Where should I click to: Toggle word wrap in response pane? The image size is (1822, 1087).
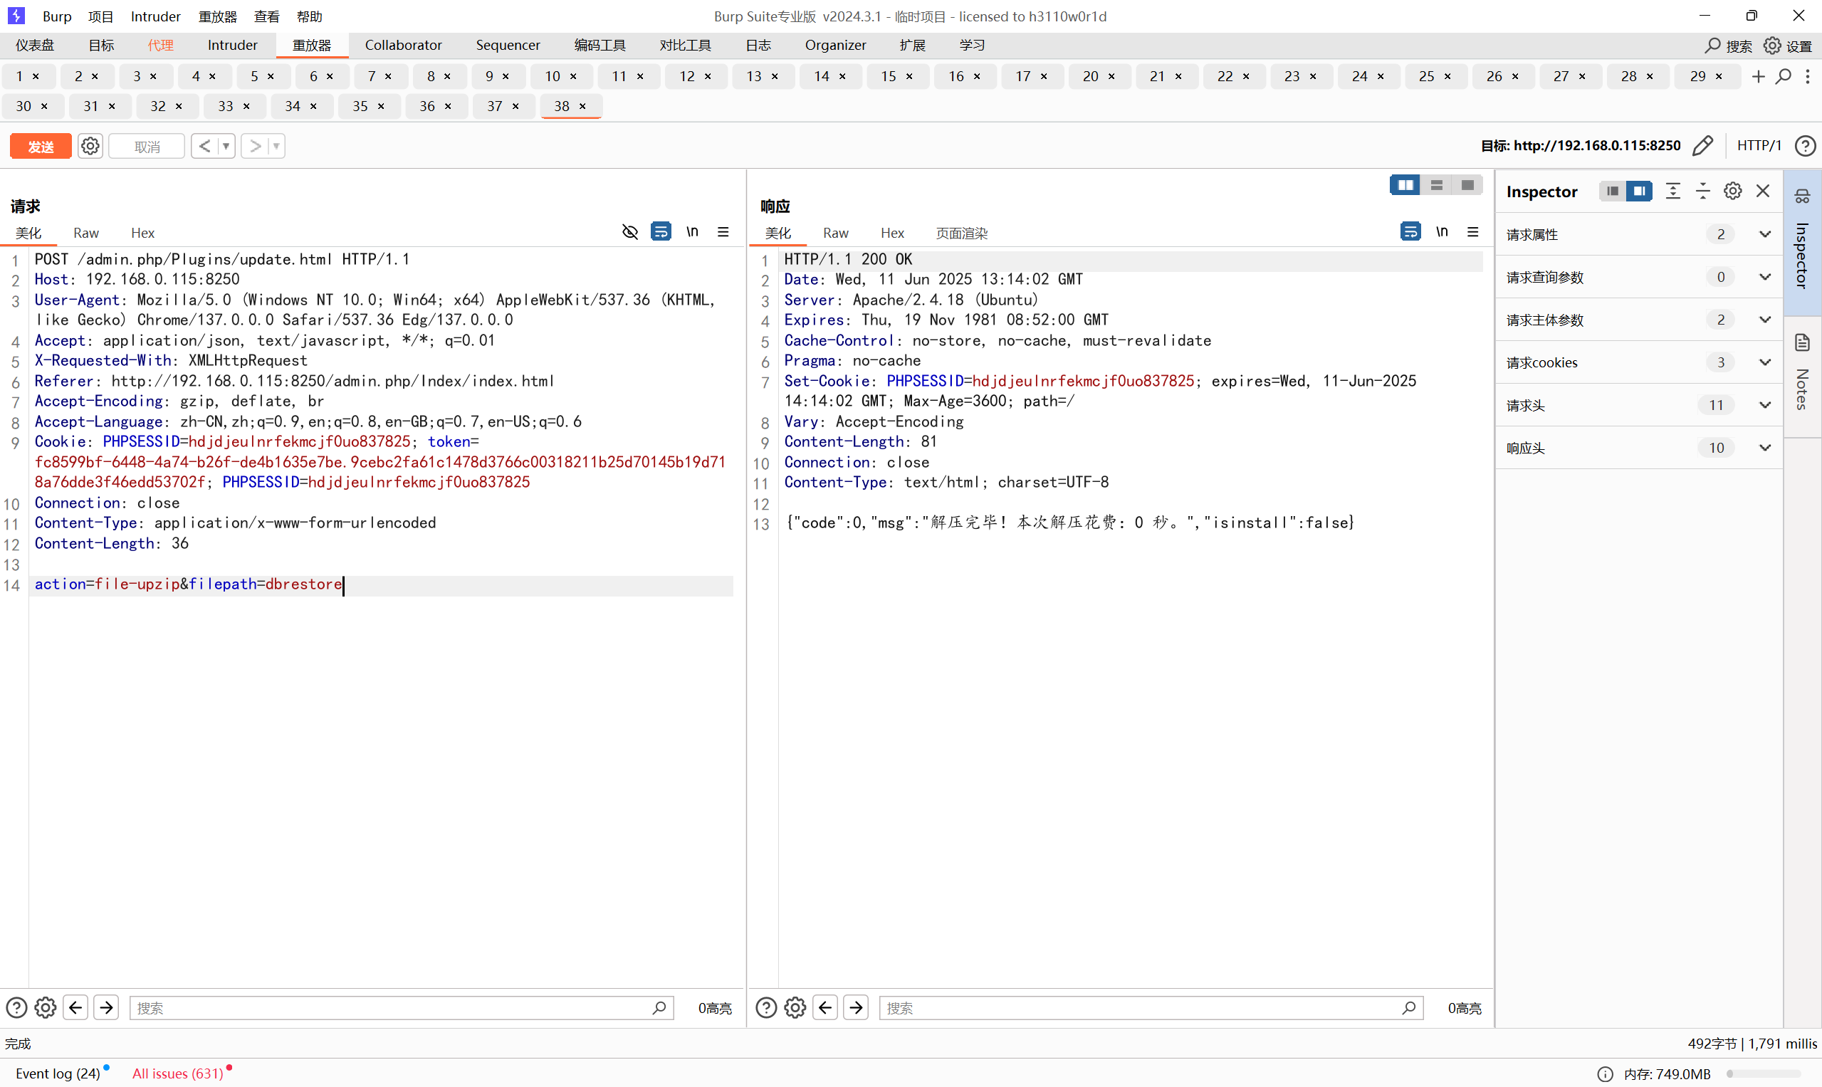coord(1410,231)
